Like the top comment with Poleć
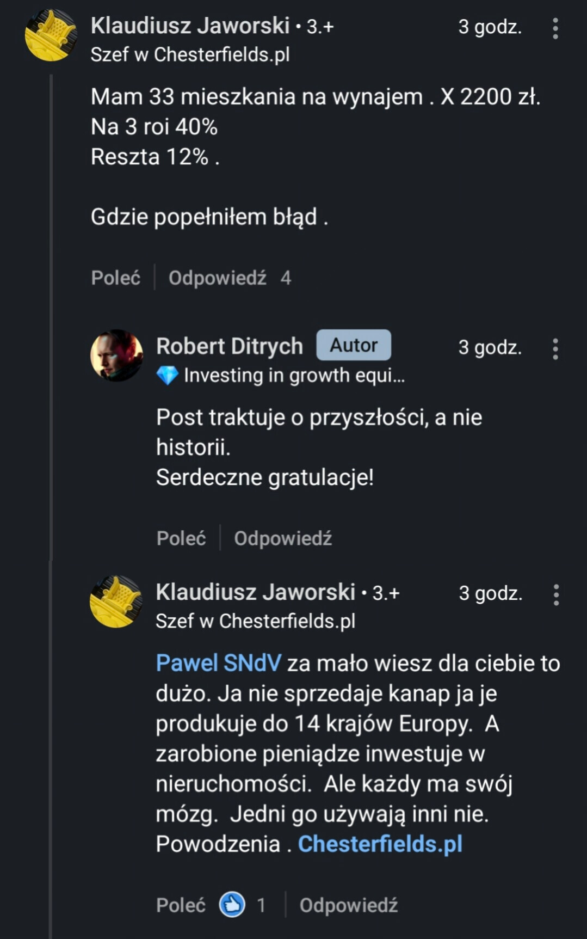Image resolution: width=587 pixels, height=939 pixels. pyautogui.click(x=115, y=278)
